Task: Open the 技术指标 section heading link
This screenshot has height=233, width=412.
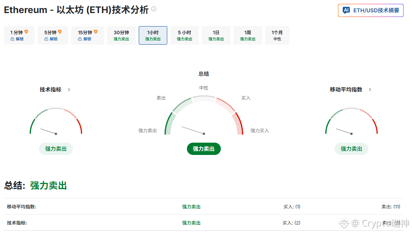Action: click(50, 90)
